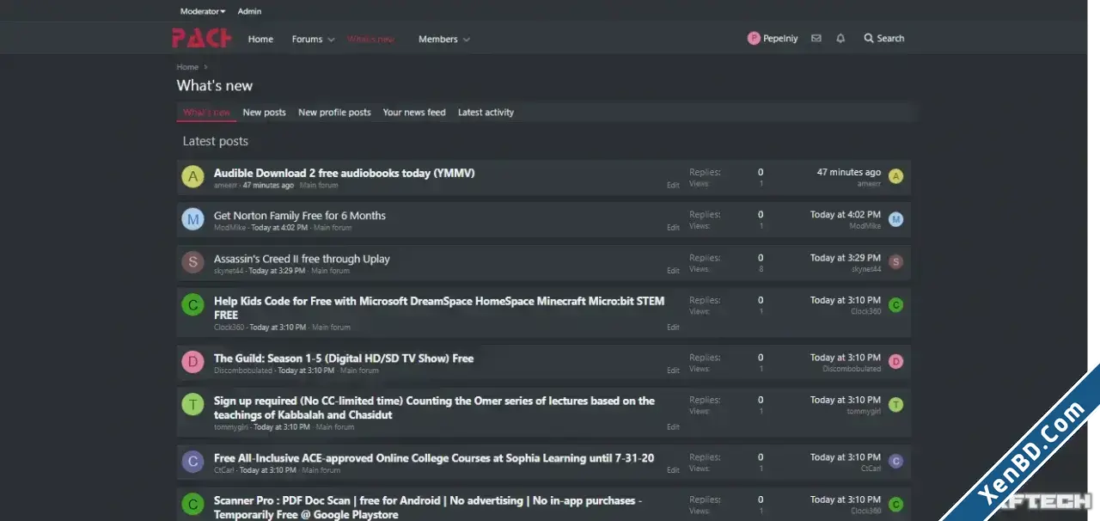
Task: Switch to the New profile posts tab
Action: click(334, 113)
